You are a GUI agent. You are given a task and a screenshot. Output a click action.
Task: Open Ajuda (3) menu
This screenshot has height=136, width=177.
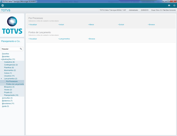pos(5,106)
